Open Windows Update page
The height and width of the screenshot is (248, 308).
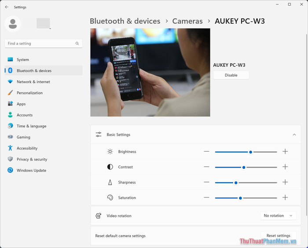[44, 170]
